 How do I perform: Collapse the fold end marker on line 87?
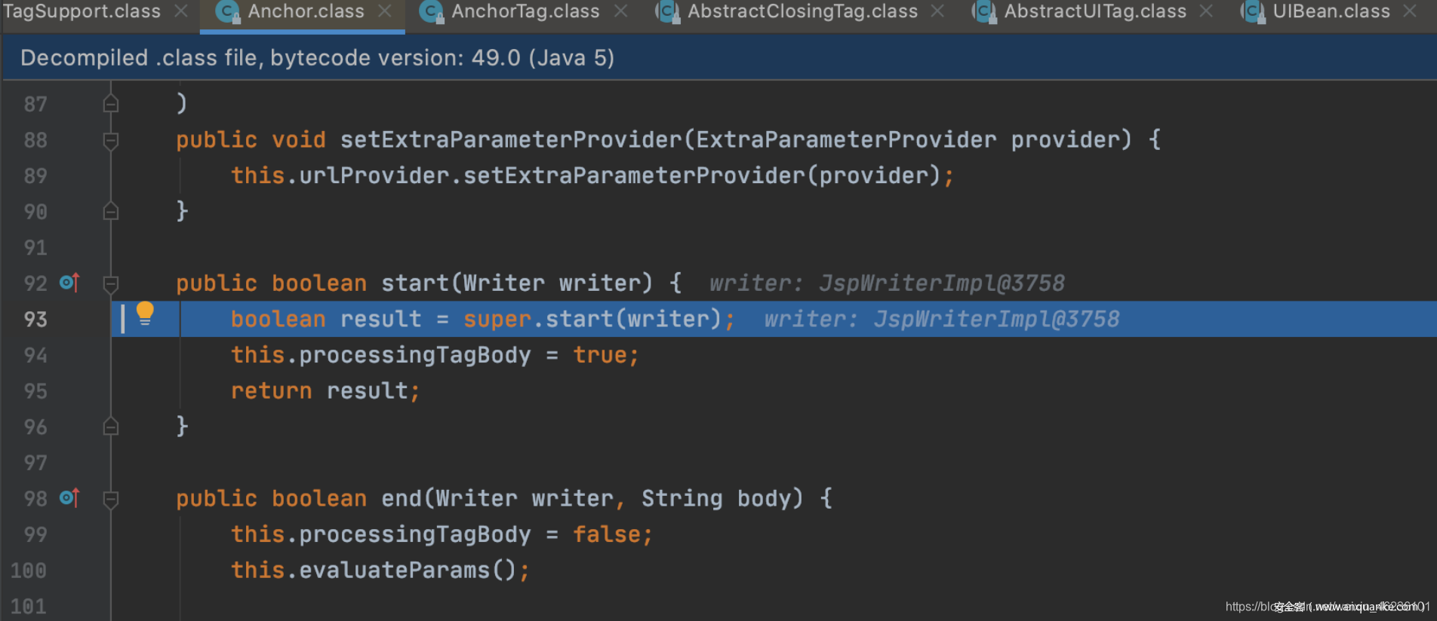point(111,103)
